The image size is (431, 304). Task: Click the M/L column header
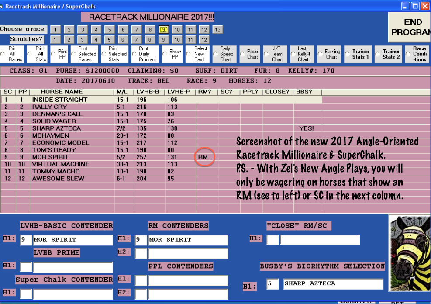[124, 92]
